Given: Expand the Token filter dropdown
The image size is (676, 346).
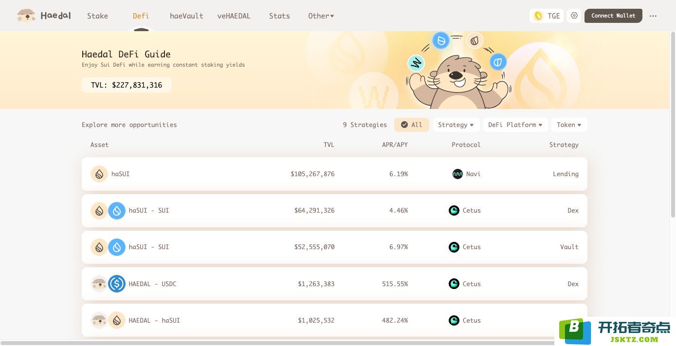Looking at the screenshot, I should coord(569,125).
